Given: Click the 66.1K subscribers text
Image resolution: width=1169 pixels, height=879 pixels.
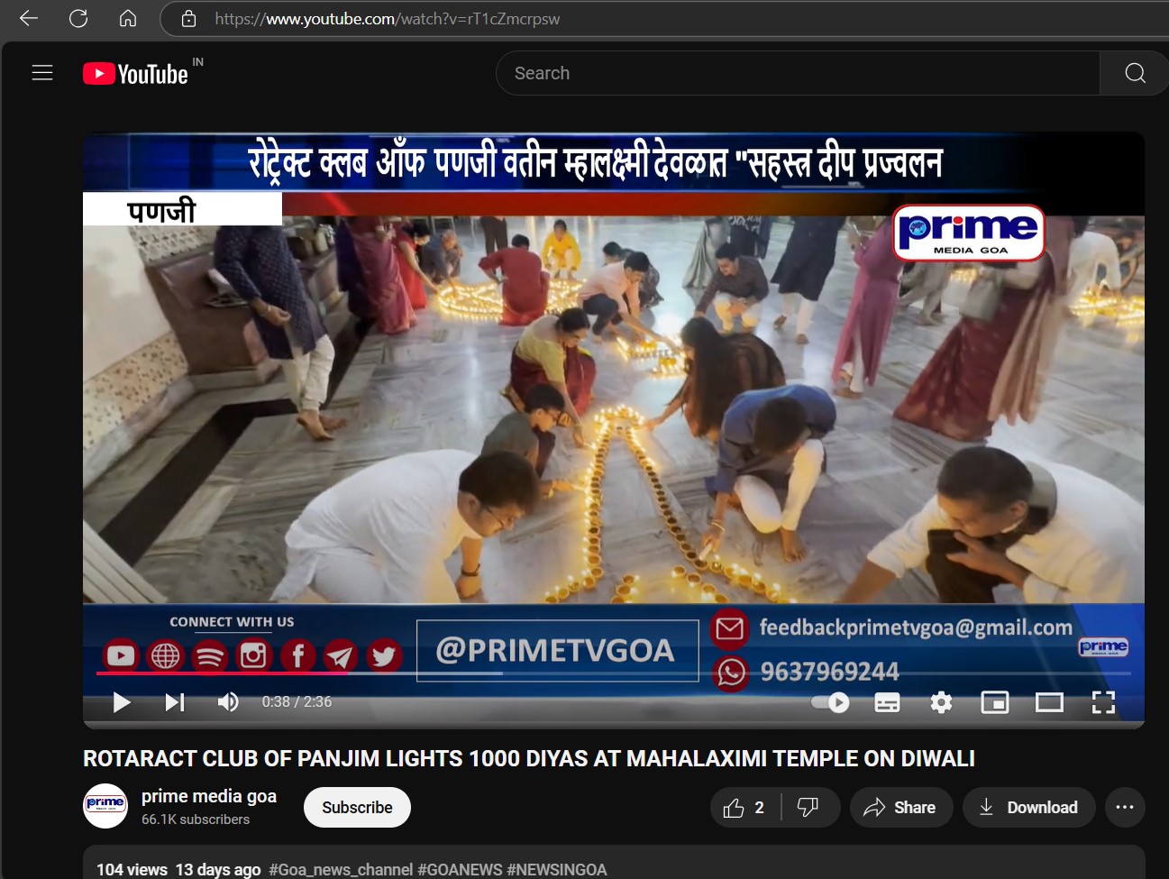Looking at the screenshot, I should point(196,819).
